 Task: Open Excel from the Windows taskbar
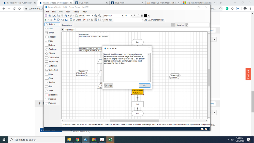point(111,140)
